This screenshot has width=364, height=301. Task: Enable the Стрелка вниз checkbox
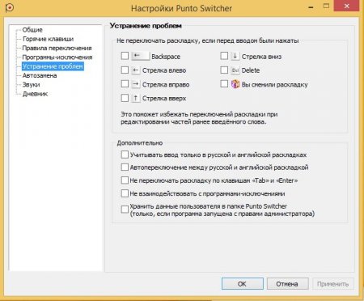click(224, 56)
